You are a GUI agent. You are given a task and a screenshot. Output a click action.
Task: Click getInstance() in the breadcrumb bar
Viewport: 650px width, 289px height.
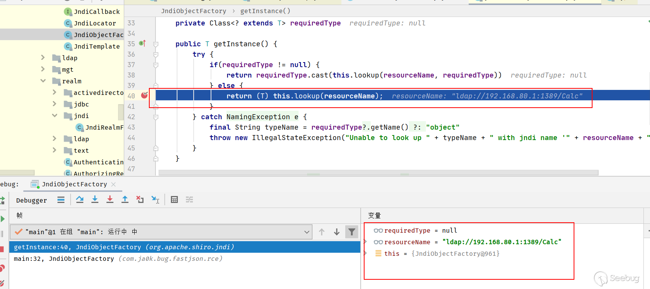tap(265, 11)
